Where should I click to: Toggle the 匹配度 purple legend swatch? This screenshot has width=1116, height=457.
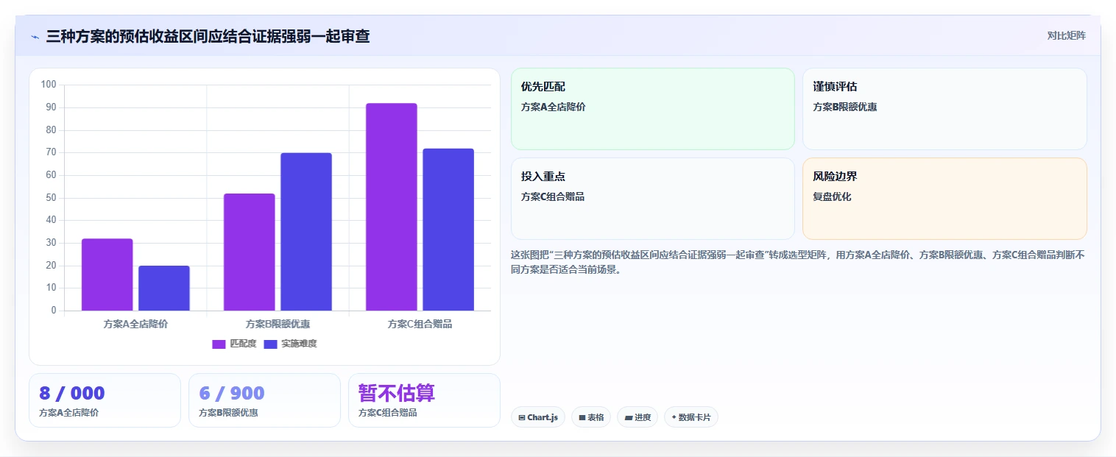point(219,344)
